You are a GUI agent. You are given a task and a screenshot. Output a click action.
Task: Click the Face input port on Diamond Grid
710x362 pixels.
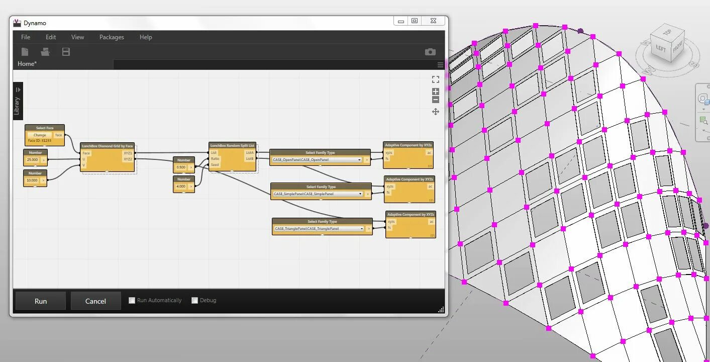coord(86,153)
